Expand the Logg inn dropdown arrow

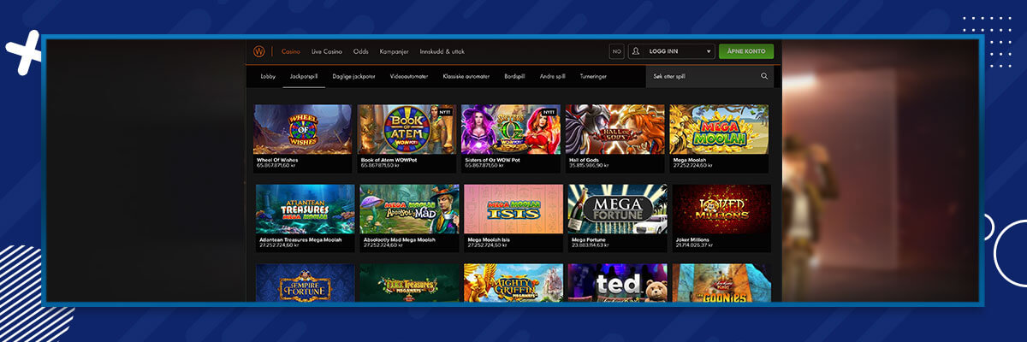pyautogui.click(x=709, y=51)
